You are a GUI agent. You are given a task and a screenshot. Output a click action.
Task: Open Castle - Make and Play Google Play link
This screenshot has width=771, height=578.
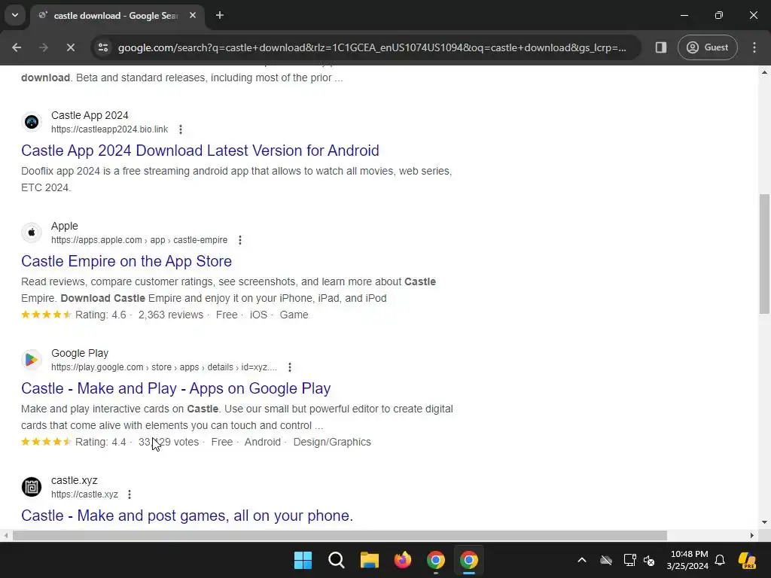coord(176,388)
